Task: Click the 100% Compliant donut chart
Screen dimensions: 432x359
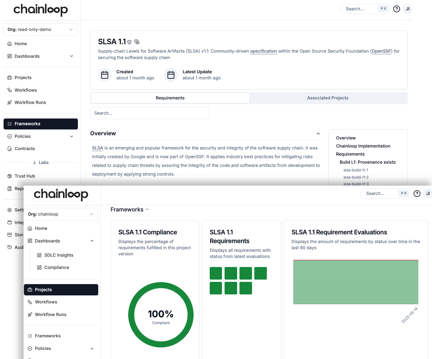Action: pyautogui.click(x=161, y=315)
